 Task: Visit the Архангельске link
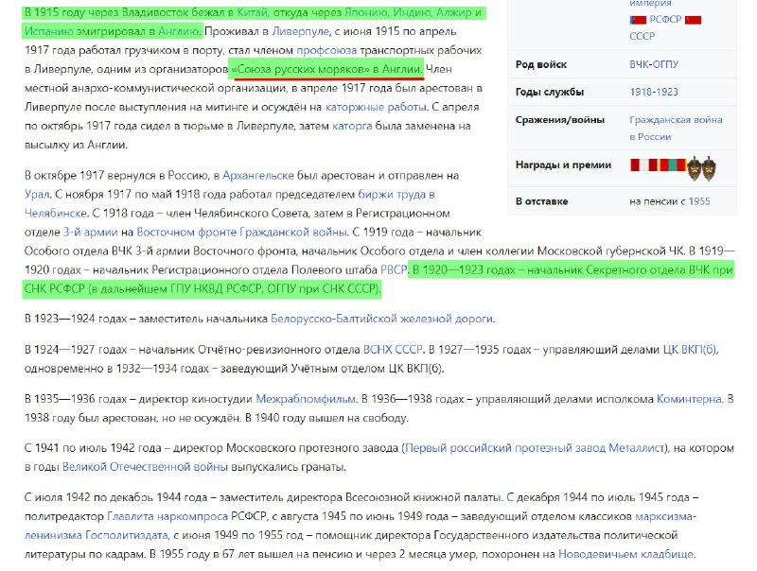click(x=258, y=176)
